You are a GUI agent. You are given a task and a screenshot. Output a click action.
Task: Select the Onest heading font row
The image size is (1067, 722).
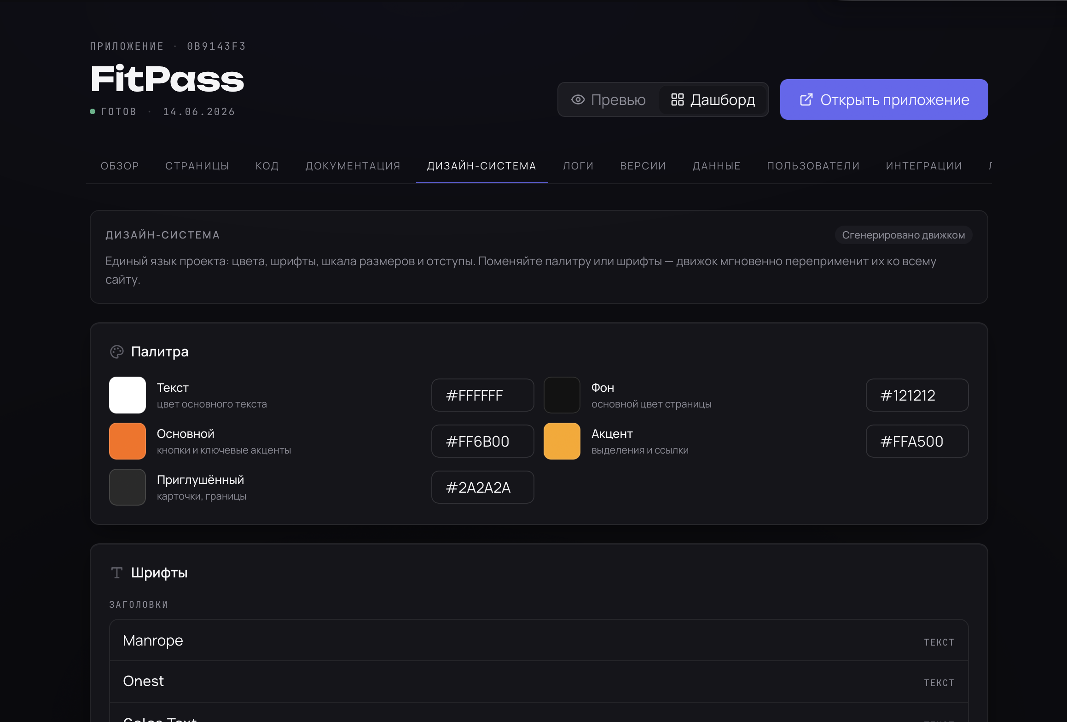[x=539, y=681]
